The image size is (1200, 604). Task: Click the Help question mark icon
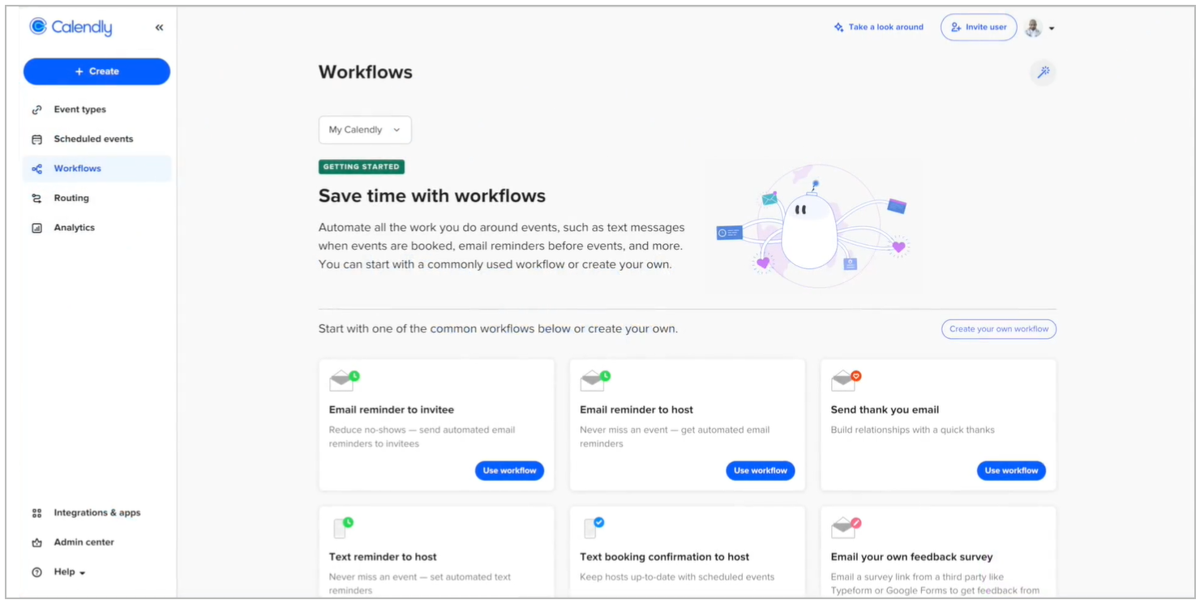(36, 572)
